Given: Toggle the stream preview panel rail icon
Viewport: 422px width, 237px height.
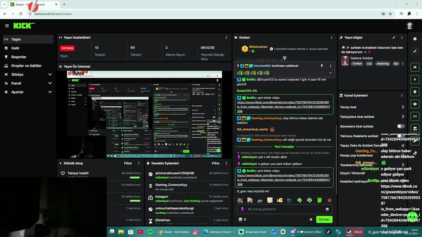Looking at the screenshot, I should pyautogui.click(x=415, y=67).
